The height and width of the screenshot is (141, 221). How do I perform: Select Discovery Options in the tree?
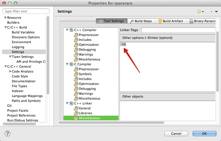pos(26,37)
